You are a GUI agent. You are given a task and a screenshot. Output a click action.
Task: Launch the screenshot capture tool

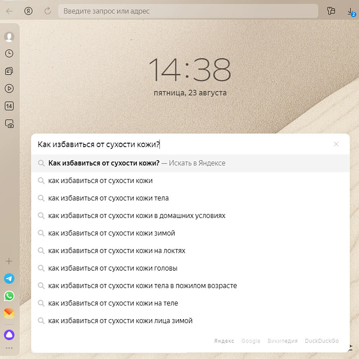coord(9,124)
